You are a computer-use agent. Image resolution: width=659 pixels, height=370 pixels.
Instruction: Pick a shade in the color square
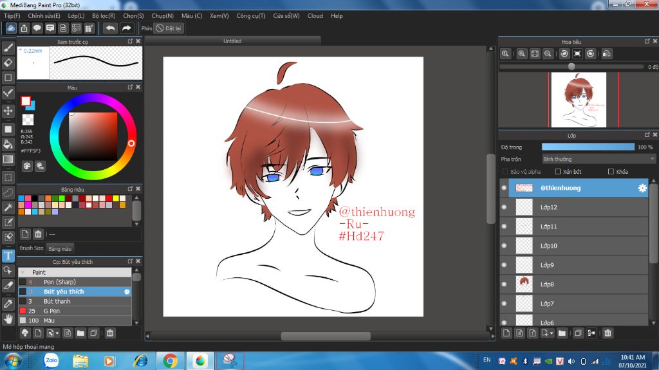tap(93, 136)
